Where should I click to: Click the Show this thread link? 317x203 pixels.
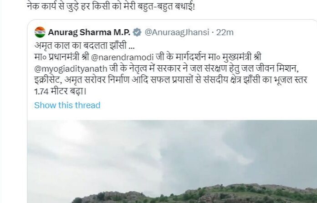pos(67,105)
